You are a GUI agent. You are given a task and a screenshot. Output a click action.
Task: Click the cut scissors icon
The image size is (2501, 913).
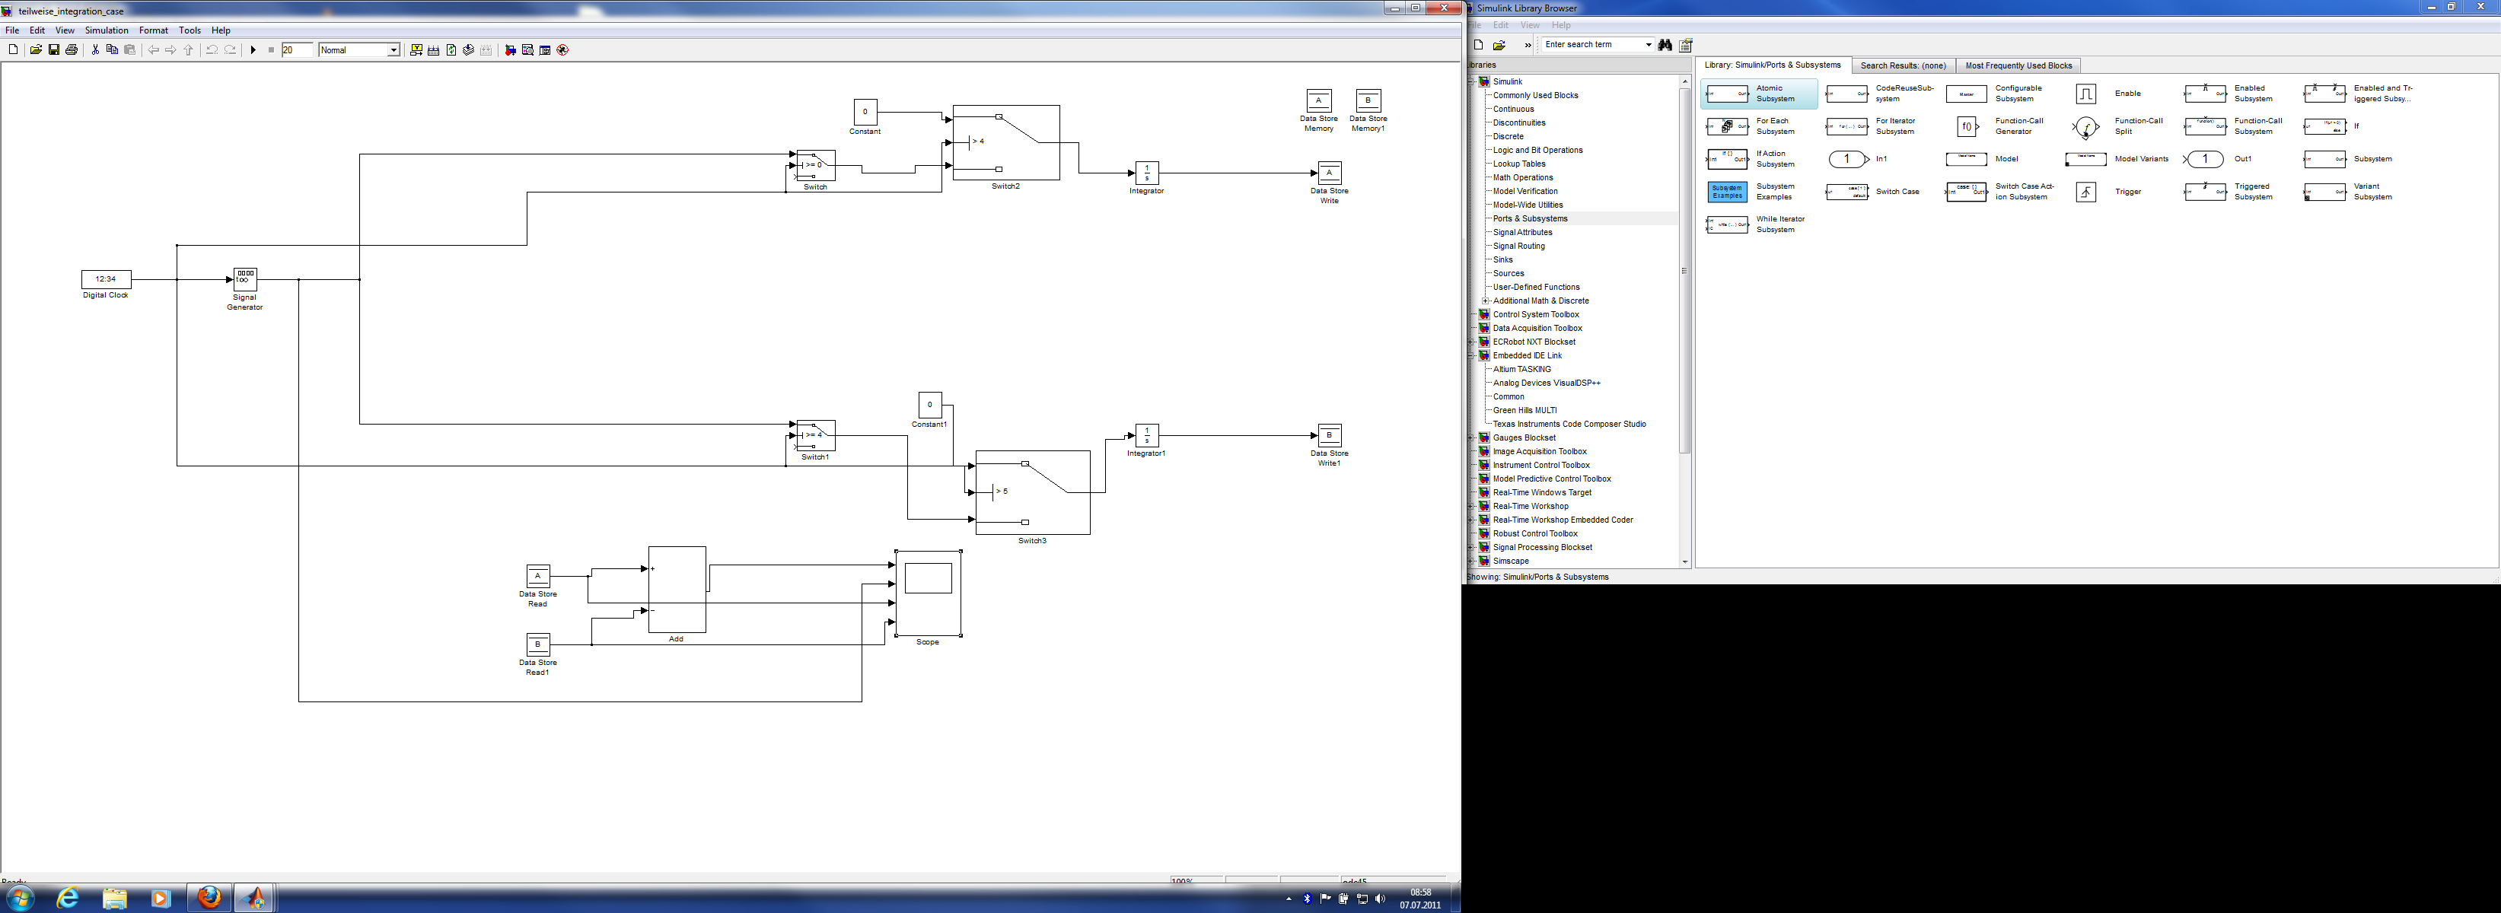[x=95, y=50]
